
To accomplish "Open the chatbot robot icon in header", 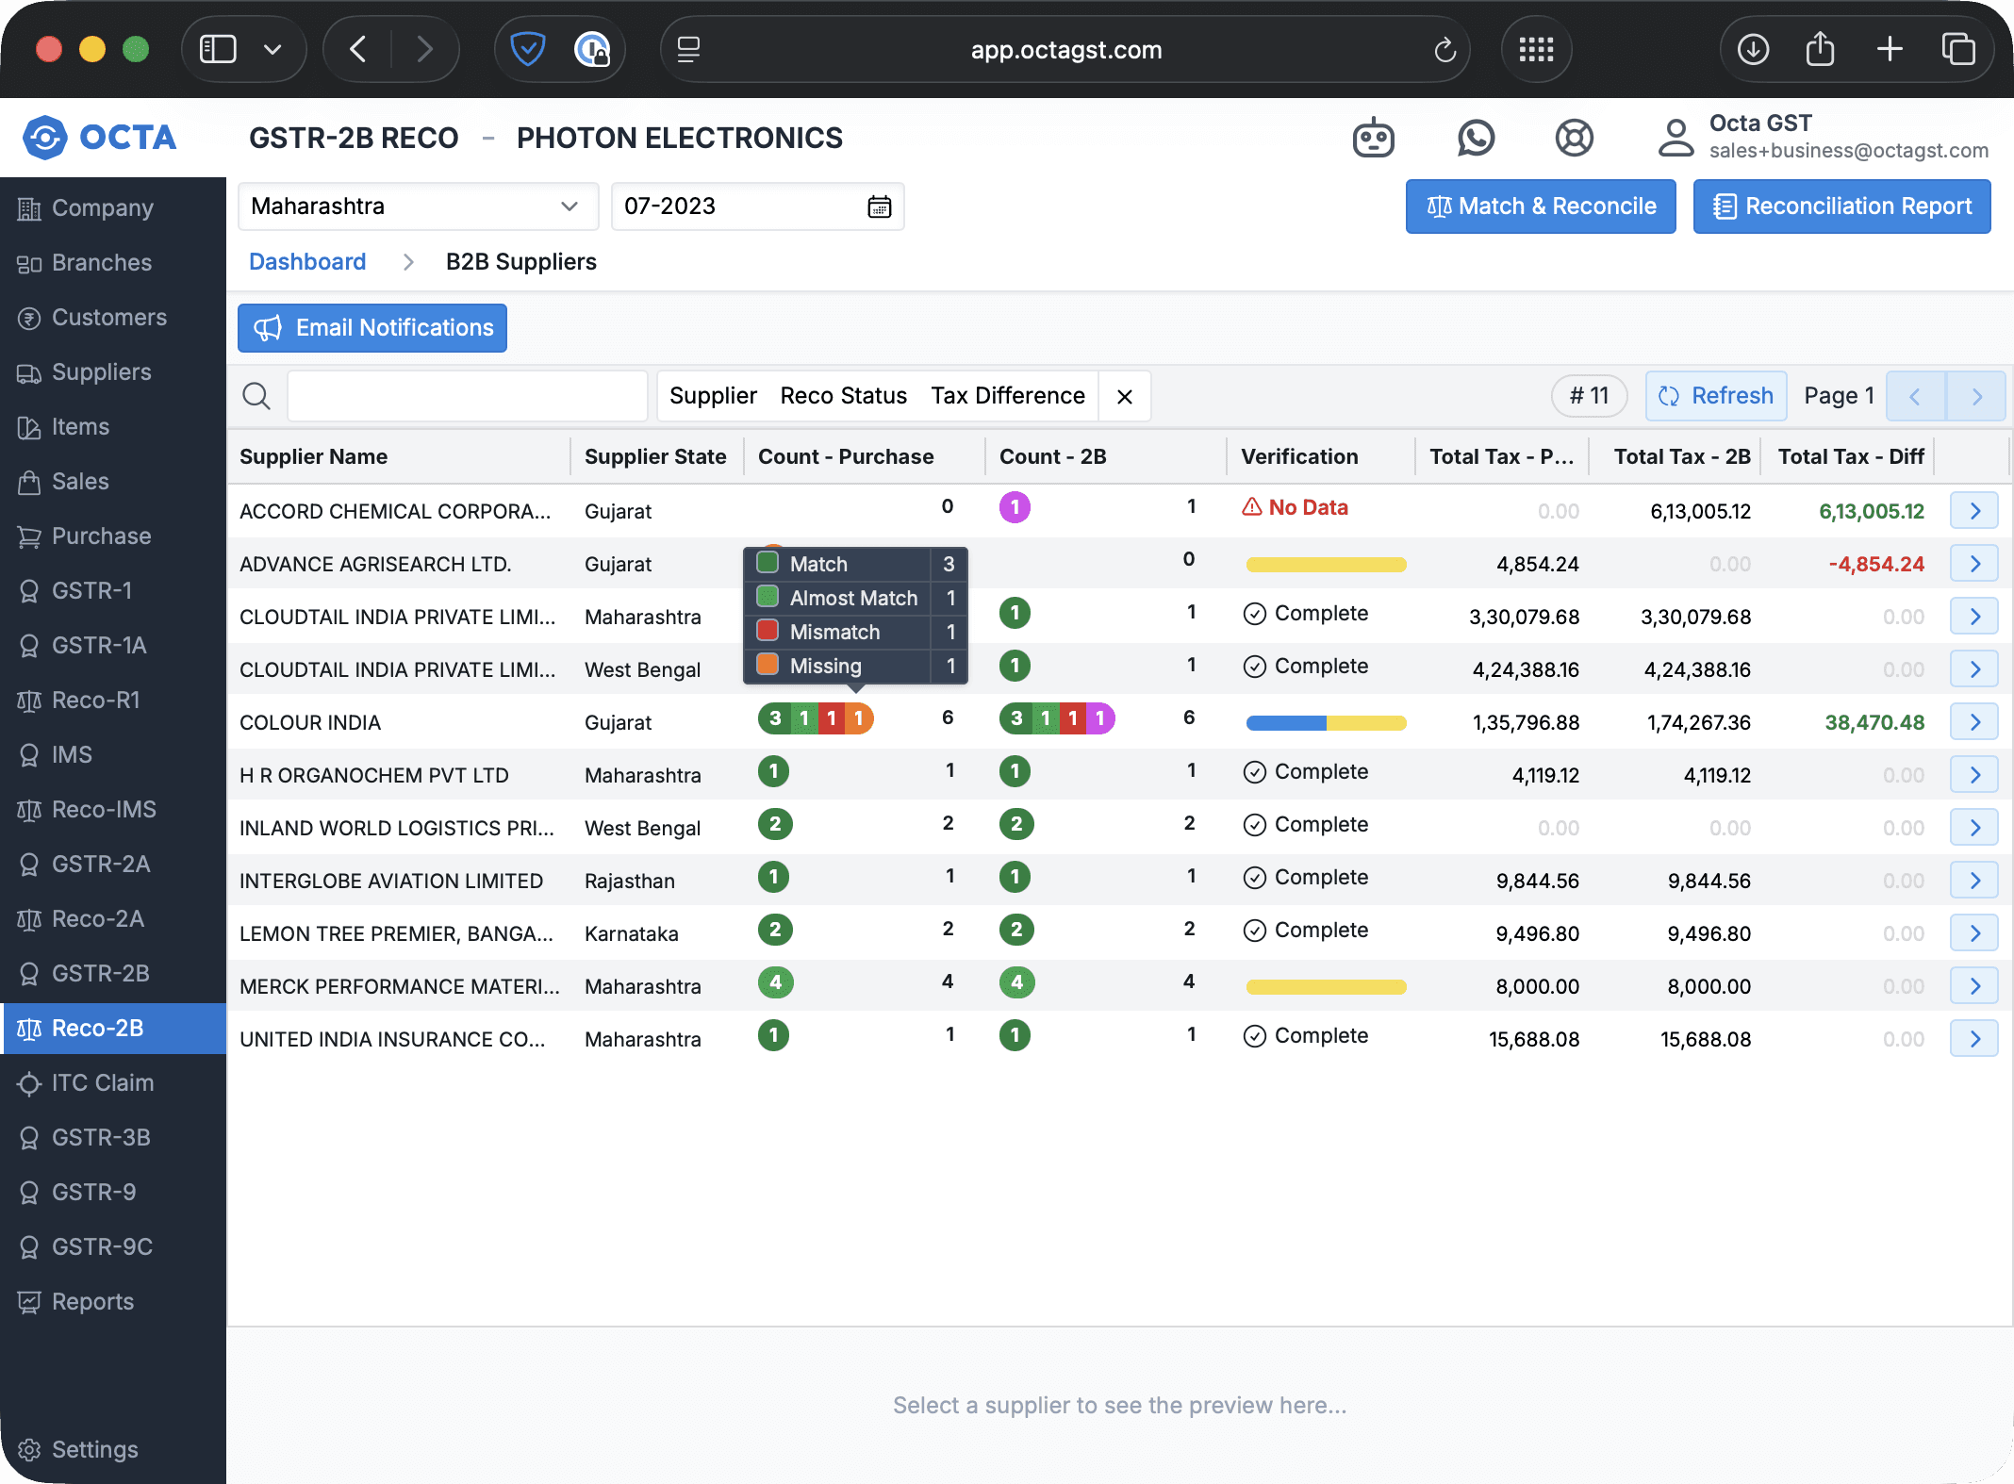I will pyautogui.click(x=1373, y=139).
